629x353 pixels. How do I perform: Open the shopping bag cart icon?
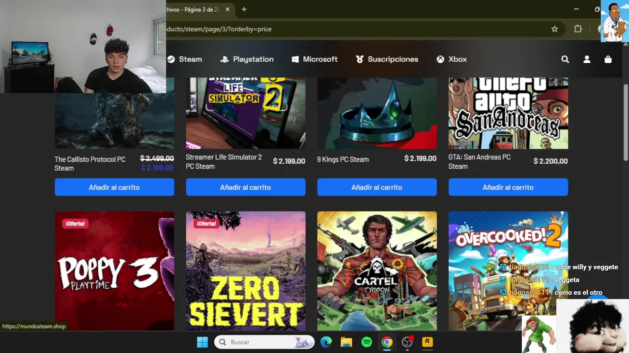click(608, 59)
